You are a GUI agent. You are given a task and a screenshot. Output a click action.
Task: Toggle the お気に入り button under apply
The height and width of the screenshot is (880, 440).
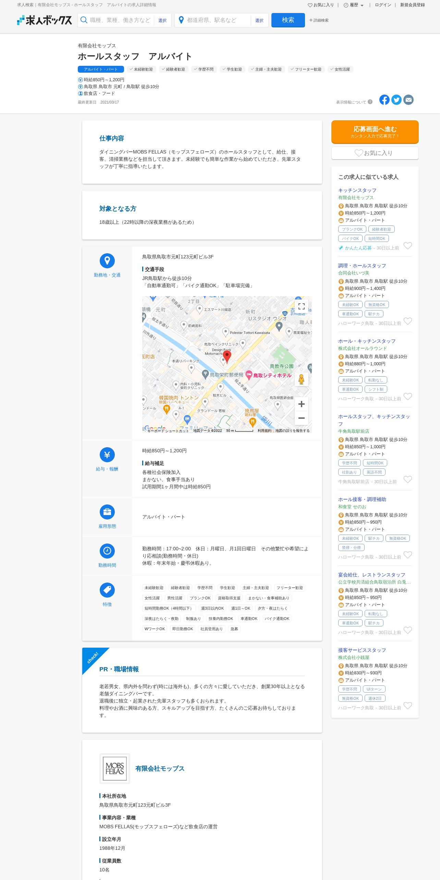tap(375, 153)
